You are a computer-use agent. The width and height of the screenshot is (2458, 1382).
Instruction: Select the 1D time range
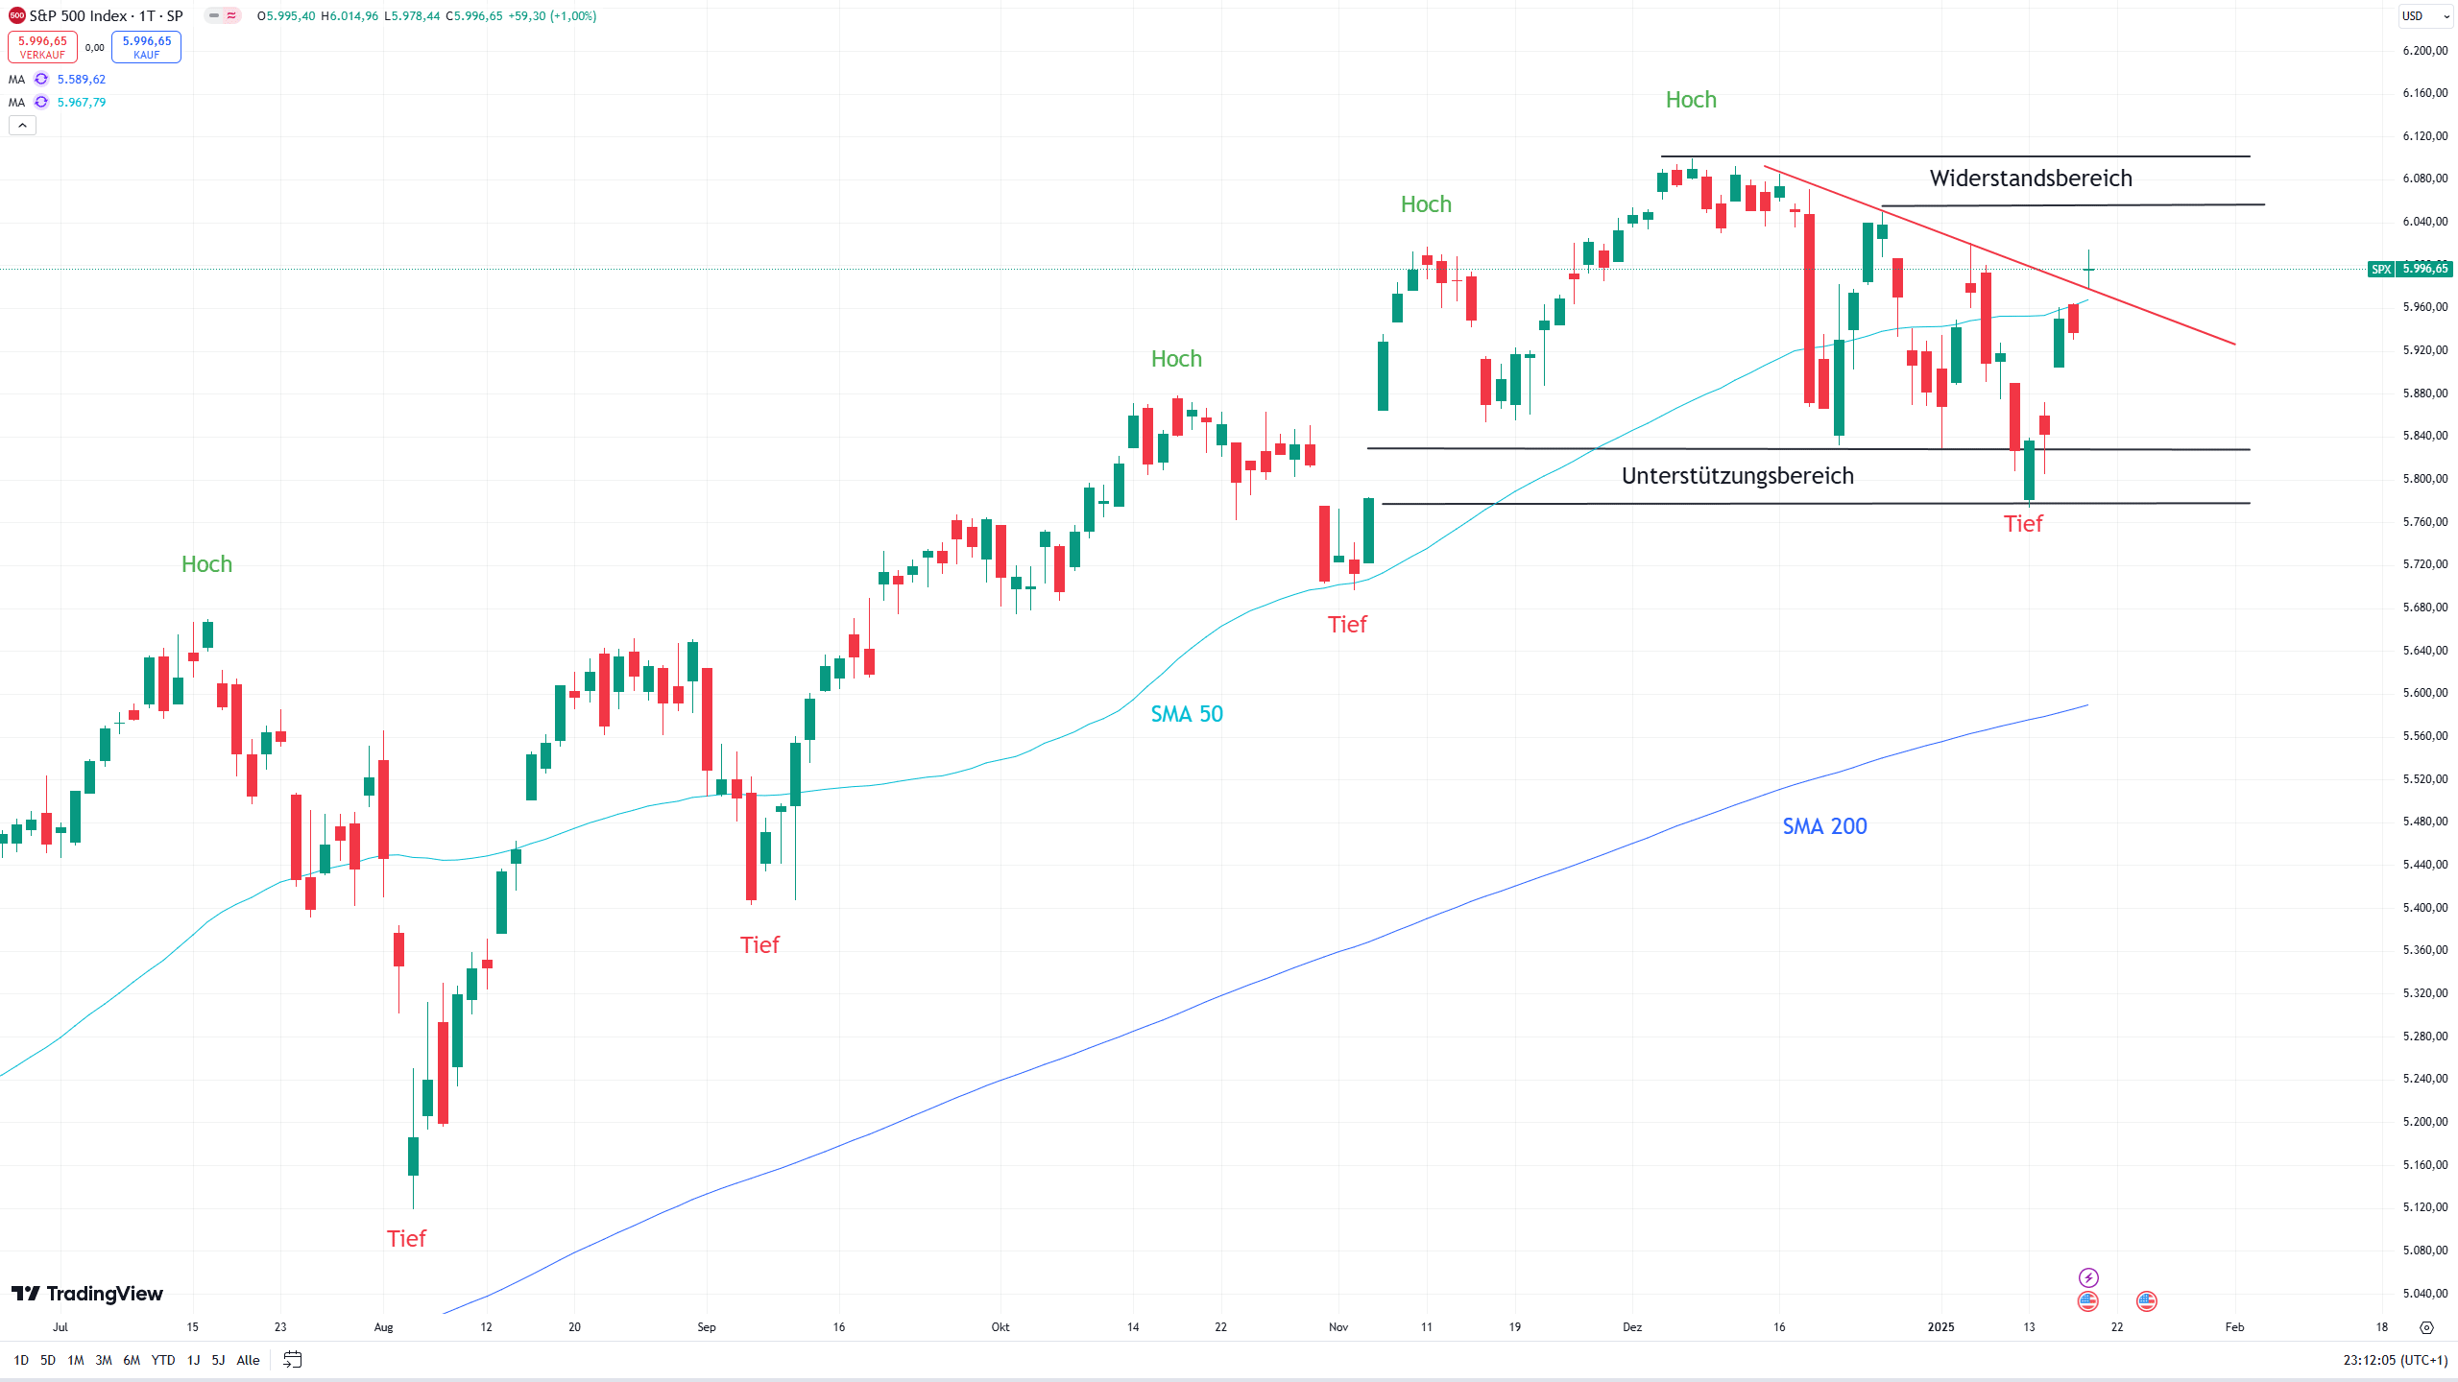21,1360
